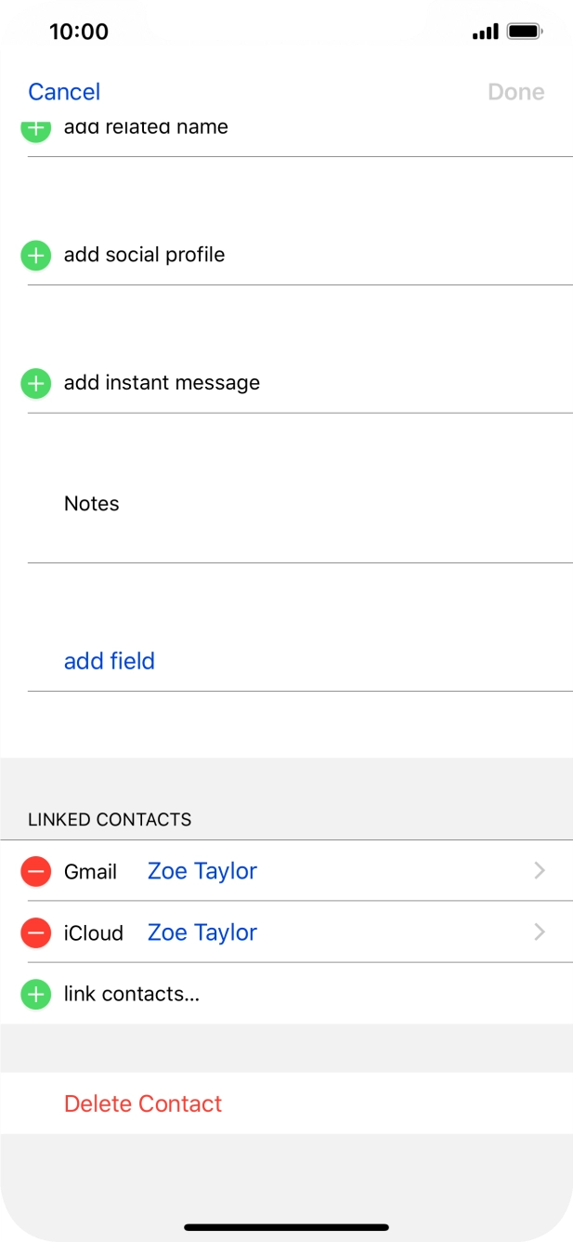Open details for iCloud linked contact via chevron
The height and width of the screenshot is (1242, 573).
[540, 931]
